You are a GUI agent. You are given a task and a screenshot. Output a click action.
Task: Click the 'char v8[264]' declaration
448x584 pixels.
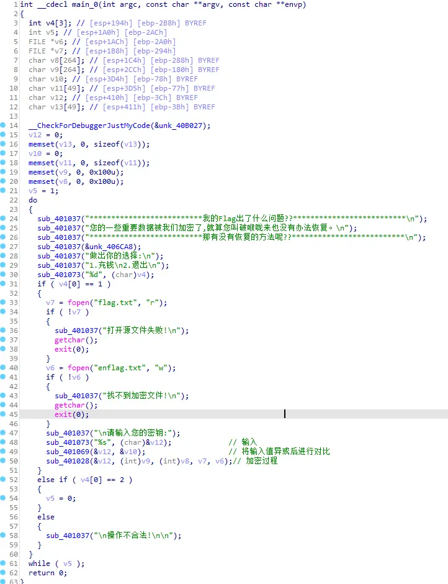coord(56,60)
